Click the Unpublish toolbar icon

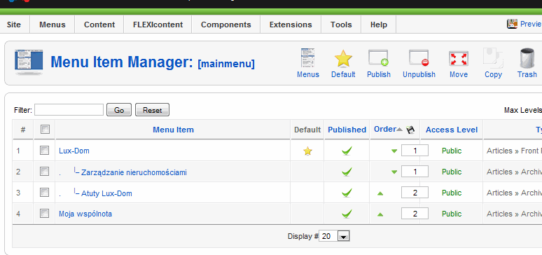(x=419, y=57)
